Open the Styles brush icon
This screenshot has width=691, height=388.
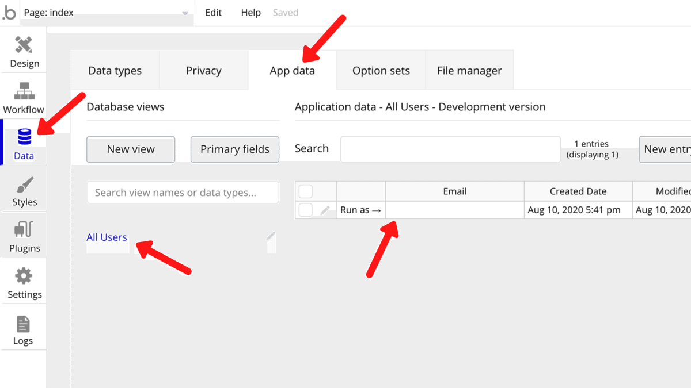24,185
